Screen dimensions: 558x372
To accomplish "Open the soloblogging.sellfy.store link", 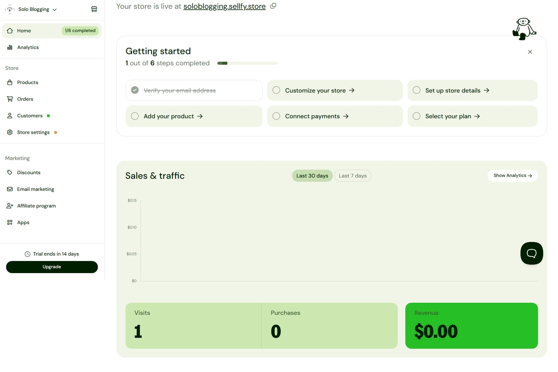I will 225,6.
